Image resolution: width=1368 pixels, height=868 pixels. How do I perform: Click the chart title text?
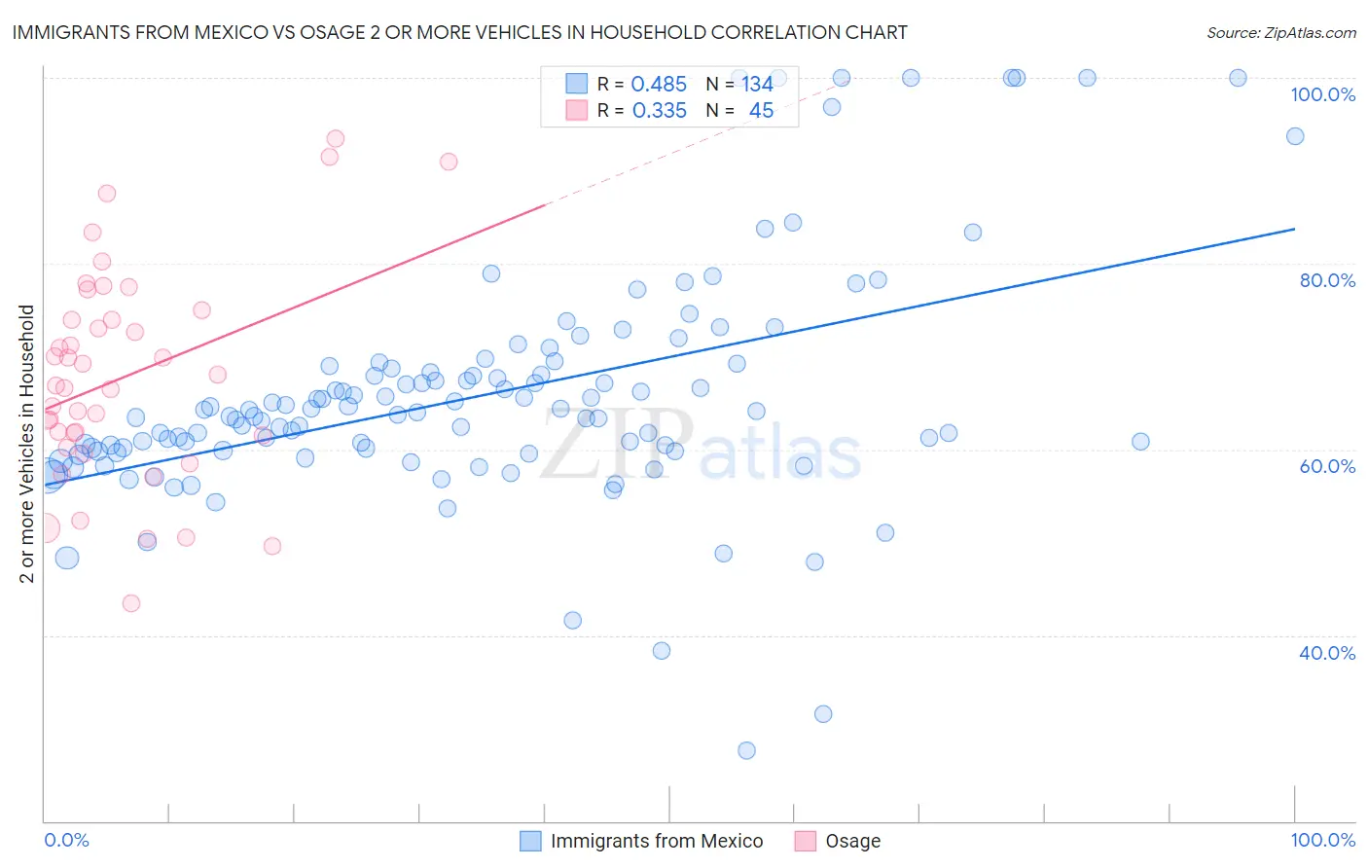[x=459, y=32]
